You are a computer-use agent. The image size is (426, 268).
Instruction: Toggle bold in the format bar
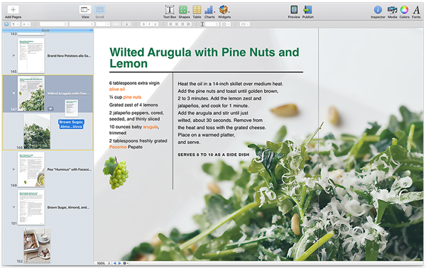pyautogui.click(x=143, y=24)
